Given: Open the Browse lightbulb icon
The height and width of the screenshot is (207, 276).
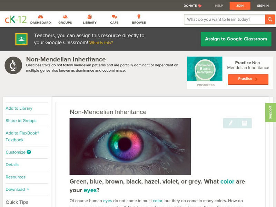Looking at the screenshot, I should click(139, 17).
